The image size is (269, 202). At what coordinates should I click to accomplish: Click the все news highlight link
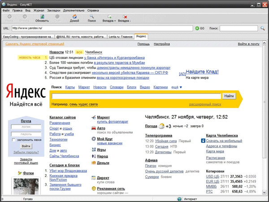[x=79, y=52]
